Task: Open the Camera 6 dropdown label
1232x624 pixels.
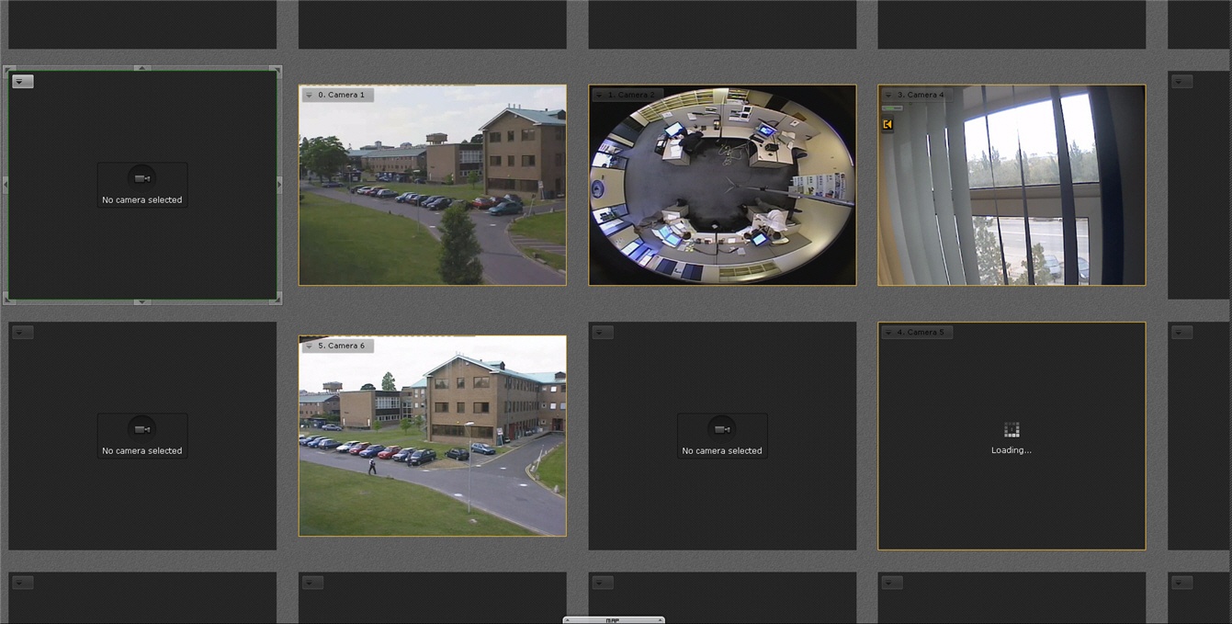Action: (x=337, y=346)
